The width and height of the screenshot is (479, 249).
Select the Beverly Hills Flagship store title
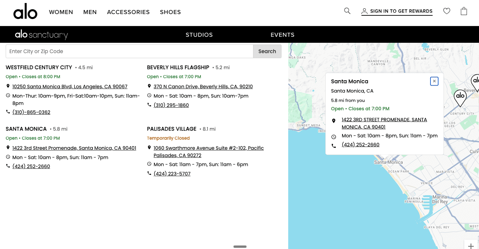[x=178, y=68]
